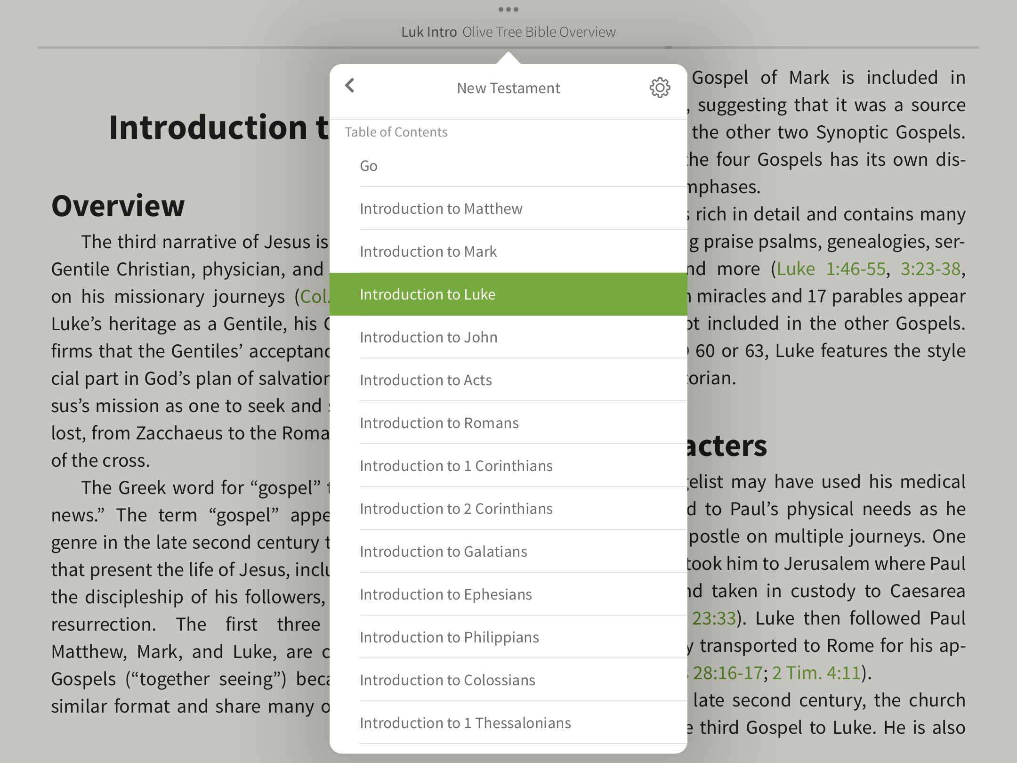This screenshot has height=763, width=1017.
Task: Open the gear settings icon
Action: [660, 88]
